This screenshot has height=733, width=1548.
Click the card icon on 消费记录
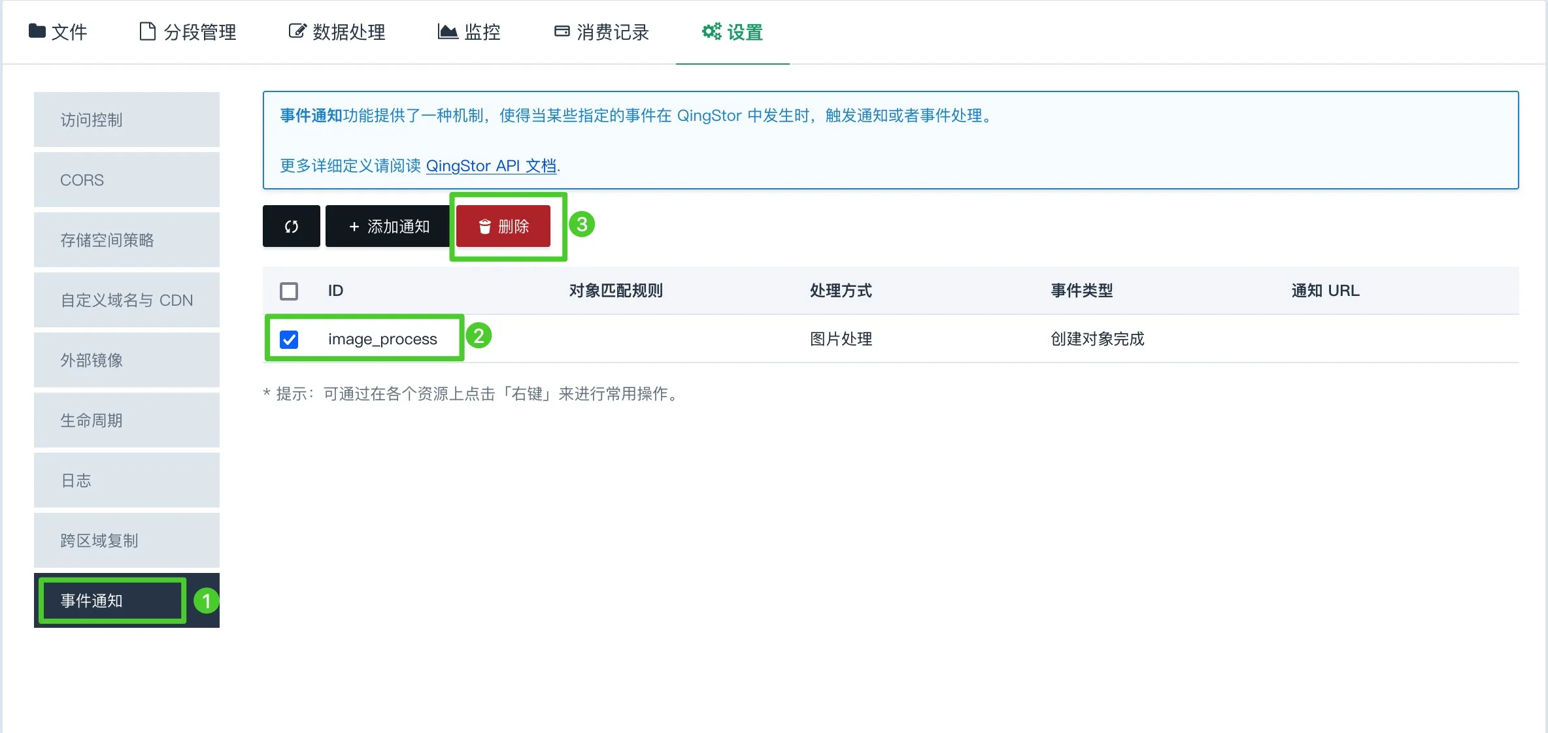pos(561,30)
